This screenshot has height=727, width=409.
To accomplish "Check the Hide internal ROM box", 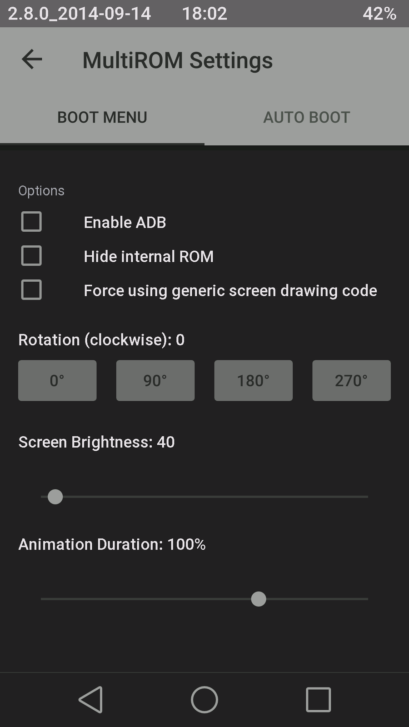I will (x=31, y=256).
